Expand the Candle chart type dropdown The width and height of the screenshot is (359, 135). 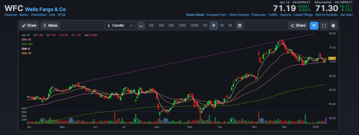click(120, 26)
